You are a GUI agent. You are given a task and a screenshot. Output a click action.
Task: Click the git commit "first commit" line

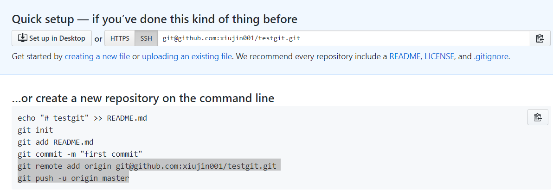[80, 154]
